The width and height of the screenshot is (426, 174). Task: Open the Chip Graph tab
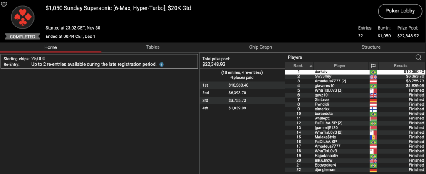(260, 47)
